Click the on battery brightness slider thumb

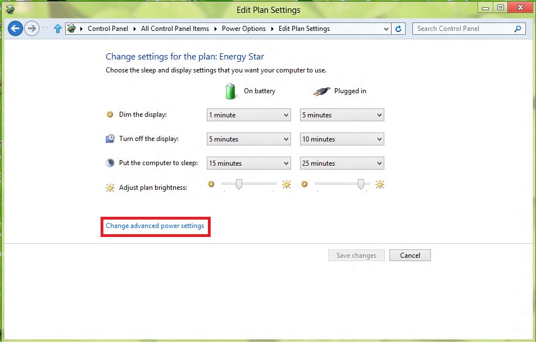click(239, 184)
